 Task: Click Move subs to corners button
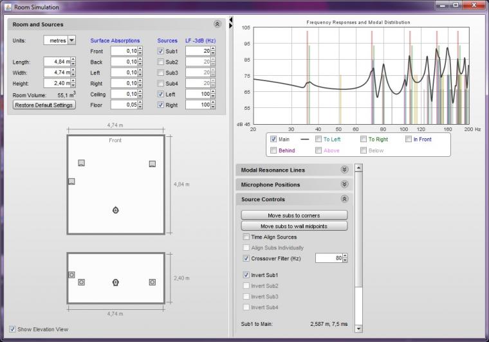point(294,215)
